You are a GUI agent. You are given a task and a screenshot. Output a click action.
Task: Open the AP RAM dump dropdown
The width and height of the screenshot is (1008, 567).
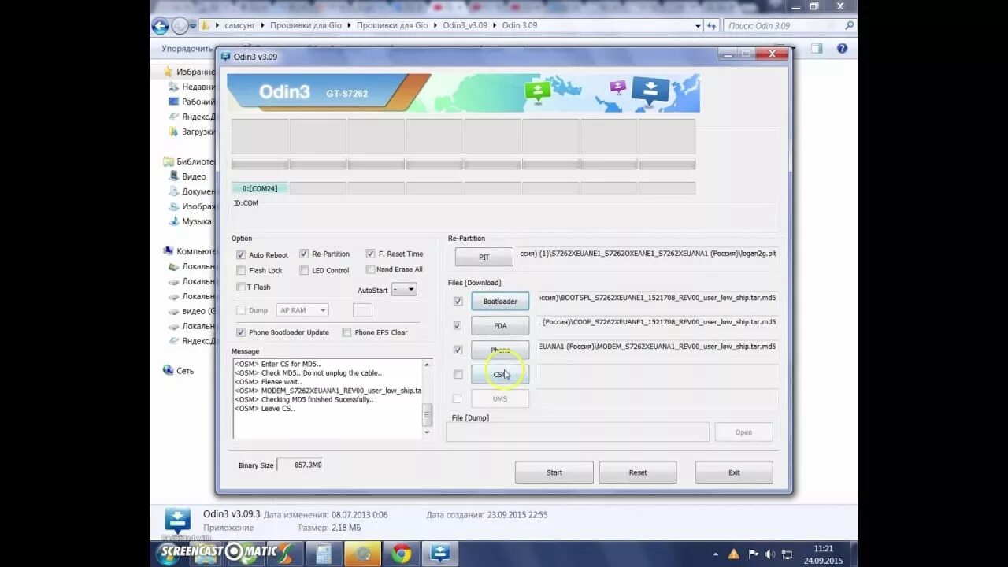[x=302, y=310]
